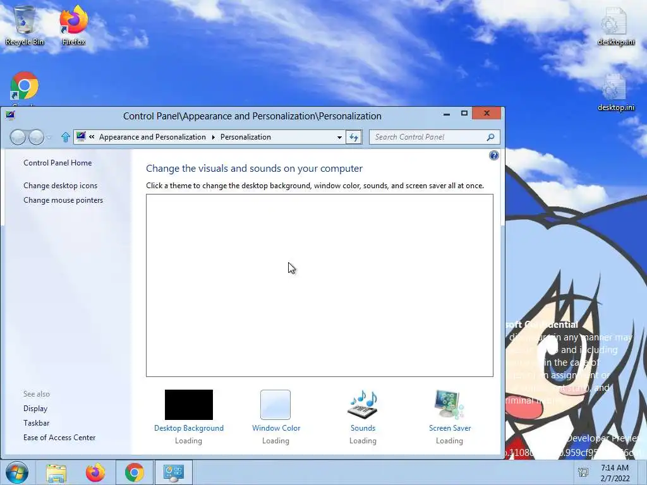Click the Sounds keyboard notes icon
The height and width of the screenshot is (485, 647).
[x=363, y=405]
